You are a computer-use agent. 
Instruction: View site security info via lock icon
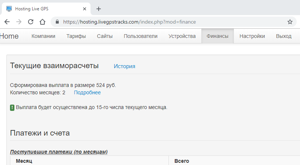[57, 22]
